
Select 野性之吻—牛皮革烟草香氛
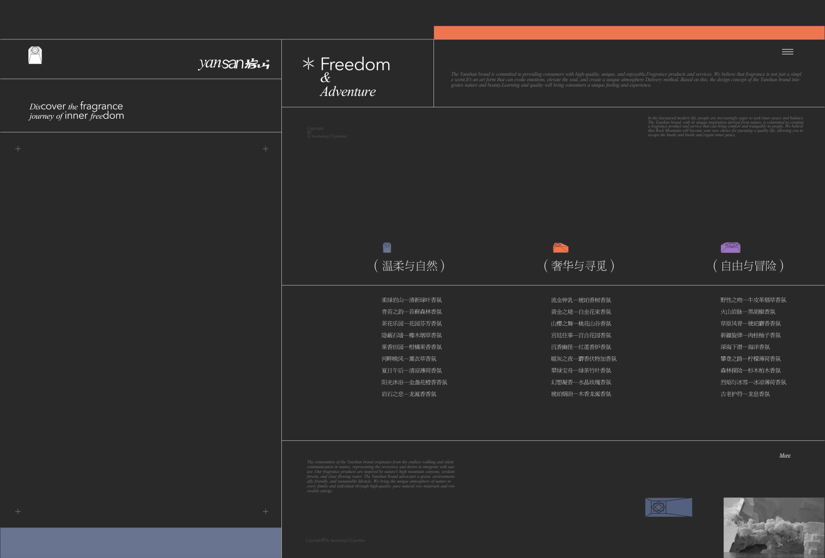click(754, 300)
